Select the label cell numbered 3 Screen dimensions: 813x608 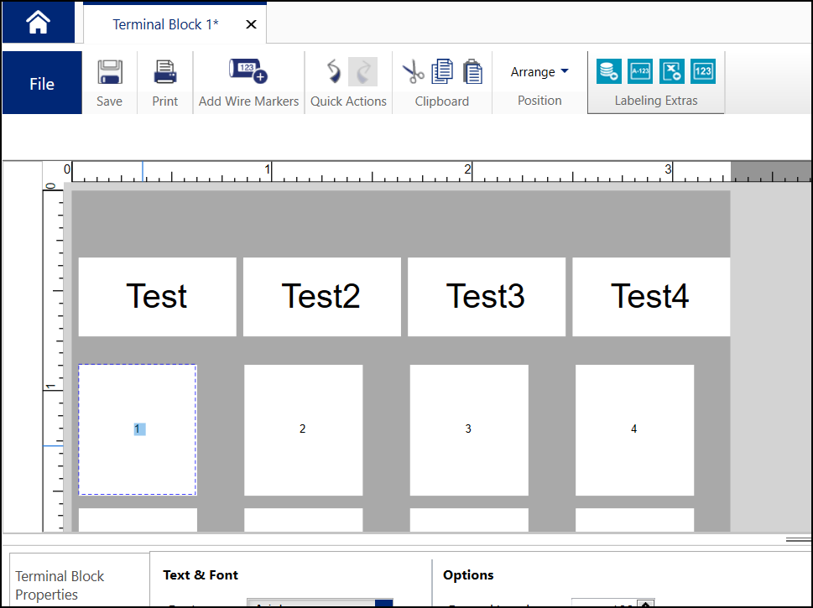click(x=468, y=429)
